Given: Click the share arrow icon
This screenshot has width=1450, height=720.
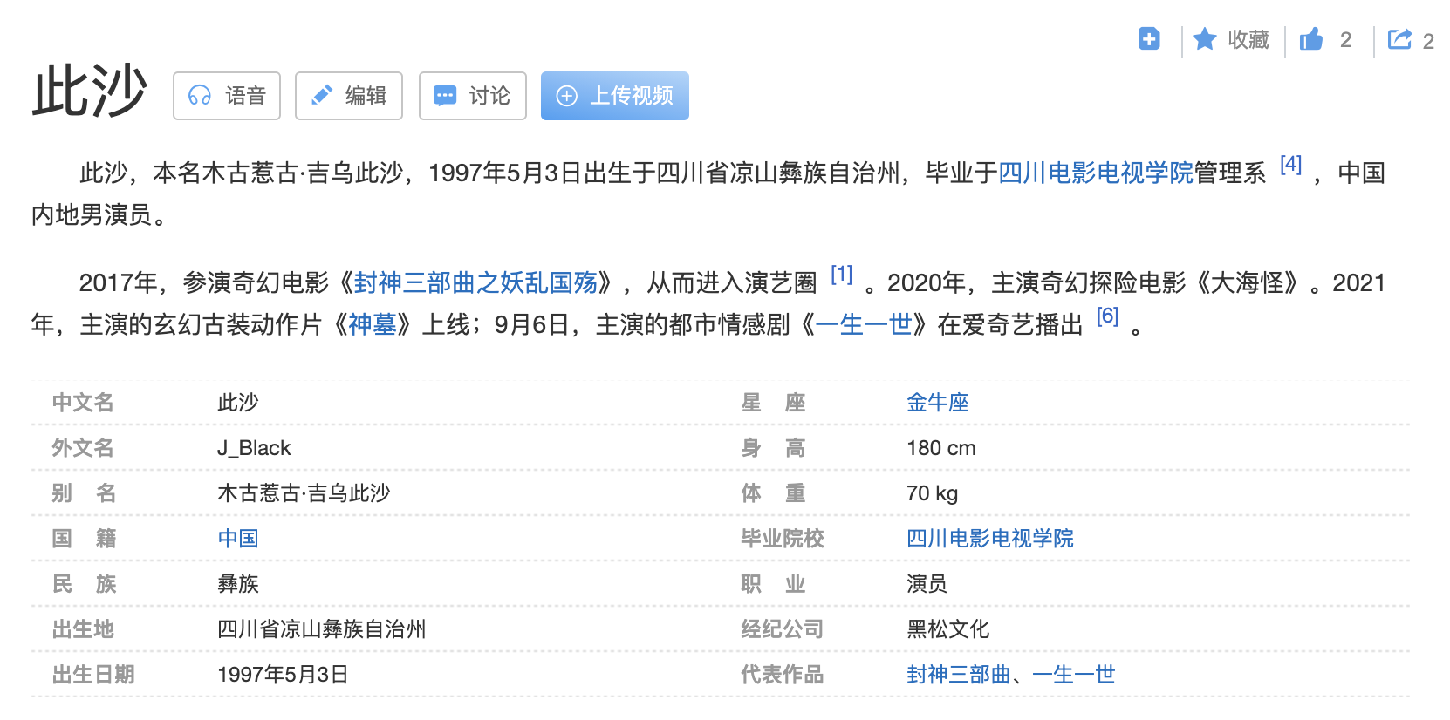Looking at the screenshot, I should 1399,39.
